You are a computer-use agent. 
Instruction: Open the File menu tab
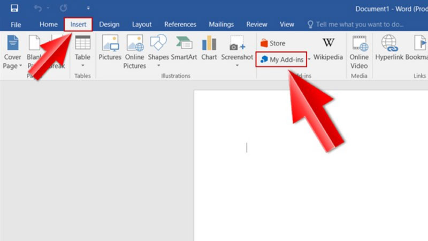click(x=16, y=24)
